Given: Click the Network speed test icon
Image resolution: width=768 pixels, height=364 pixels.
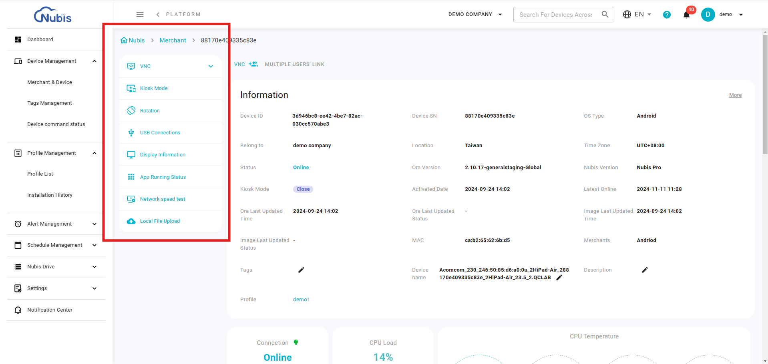Looking at the screenshot, I should click(x=131, y=199).
